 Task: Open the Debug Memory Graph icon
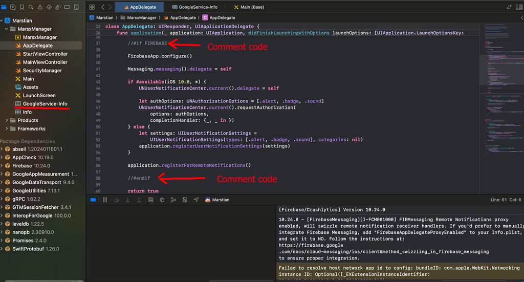click(173, 200)
